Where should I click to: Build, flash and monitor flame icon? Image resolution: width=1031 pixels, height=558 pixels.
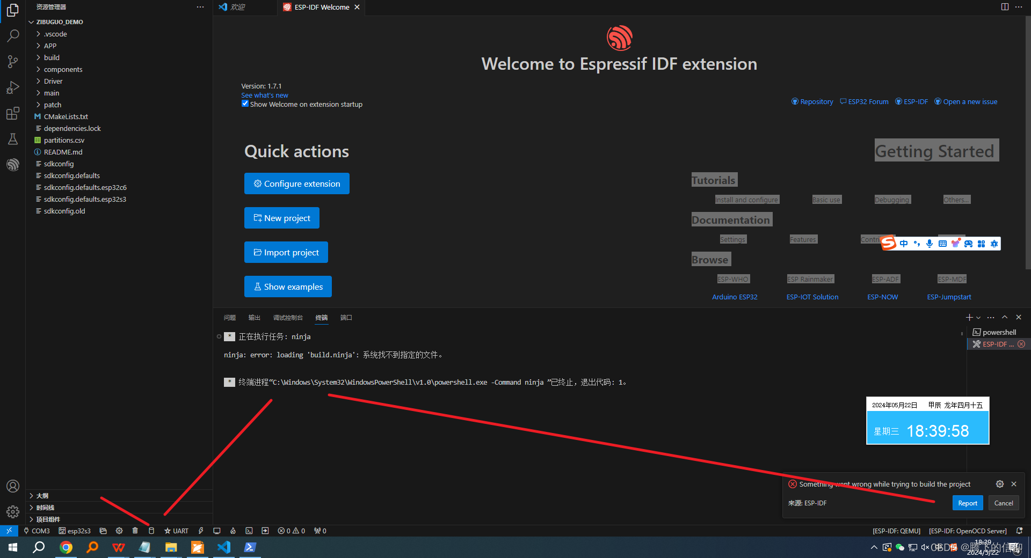[x=233, y=531]
